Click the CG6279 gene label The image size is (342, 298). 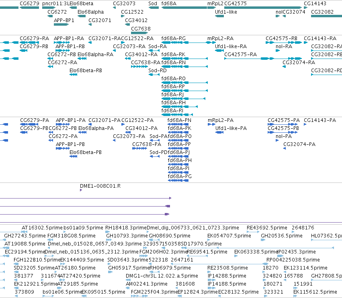point(29,4)
